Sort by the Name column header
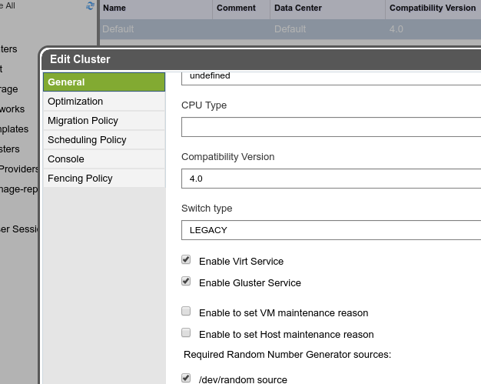 click(x=154, y=8)
